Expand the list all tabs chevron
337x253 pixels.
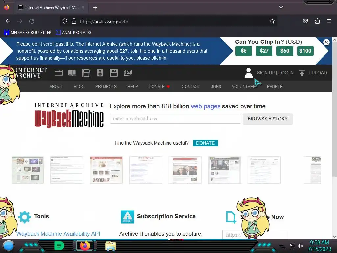click(x=281, y=7)
